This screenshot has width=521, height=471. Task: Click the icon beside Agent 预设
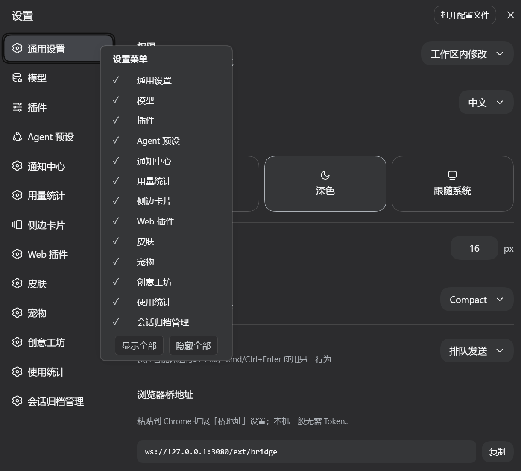tap(17, 137)
